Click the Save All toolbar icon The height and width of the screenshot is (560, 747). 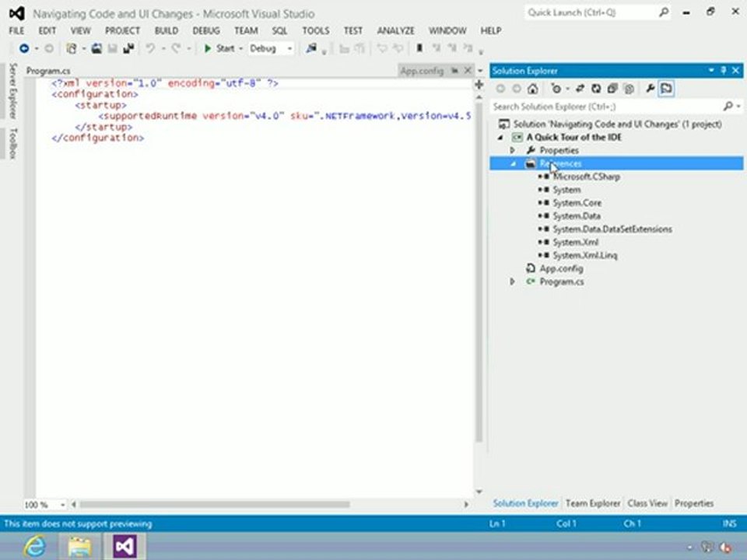pos(128,48)
